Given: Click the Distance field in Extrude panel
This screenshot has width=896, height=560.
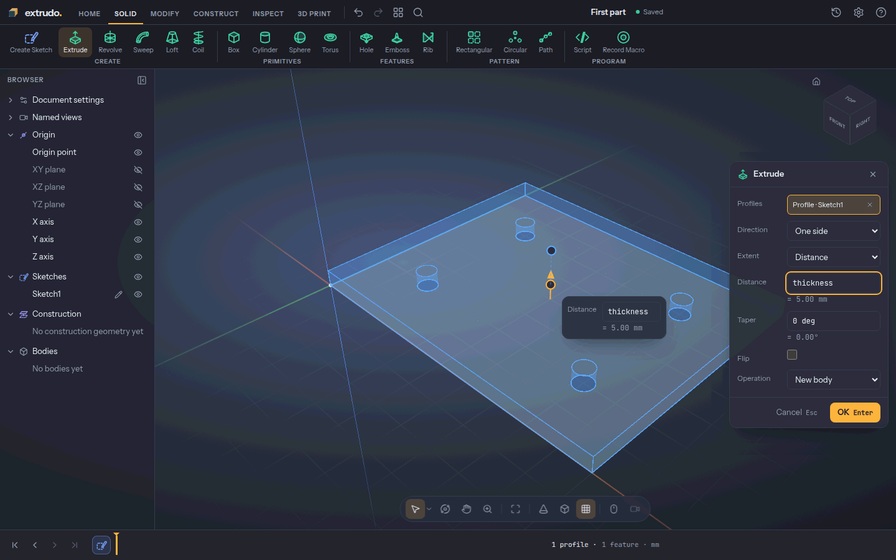Looking at the screenshot, I should pos(834,283).
